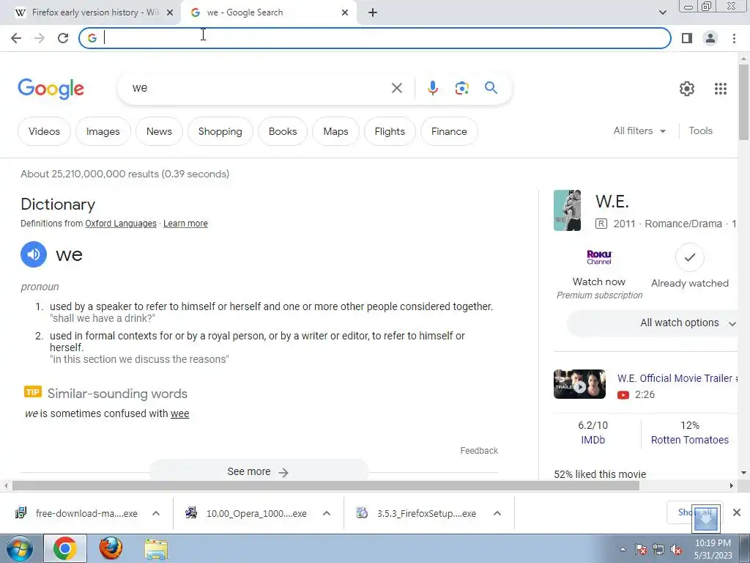Open Chrome from the taskbar

(65, 548)
